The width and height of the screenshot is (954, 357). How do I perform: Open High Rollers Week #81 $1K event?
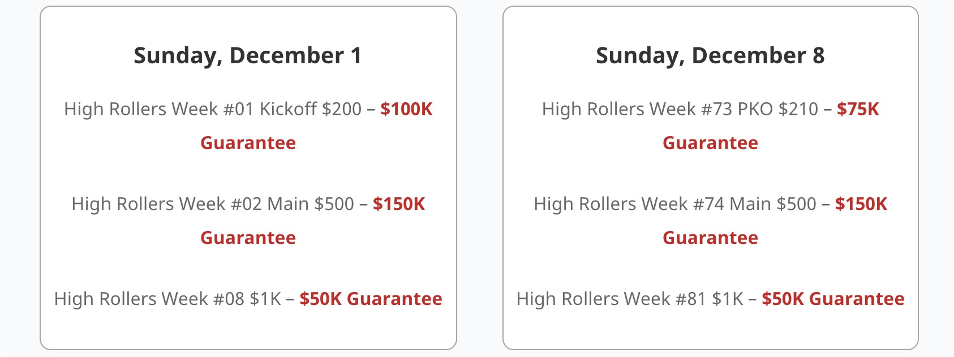click(x=630, y=299)
